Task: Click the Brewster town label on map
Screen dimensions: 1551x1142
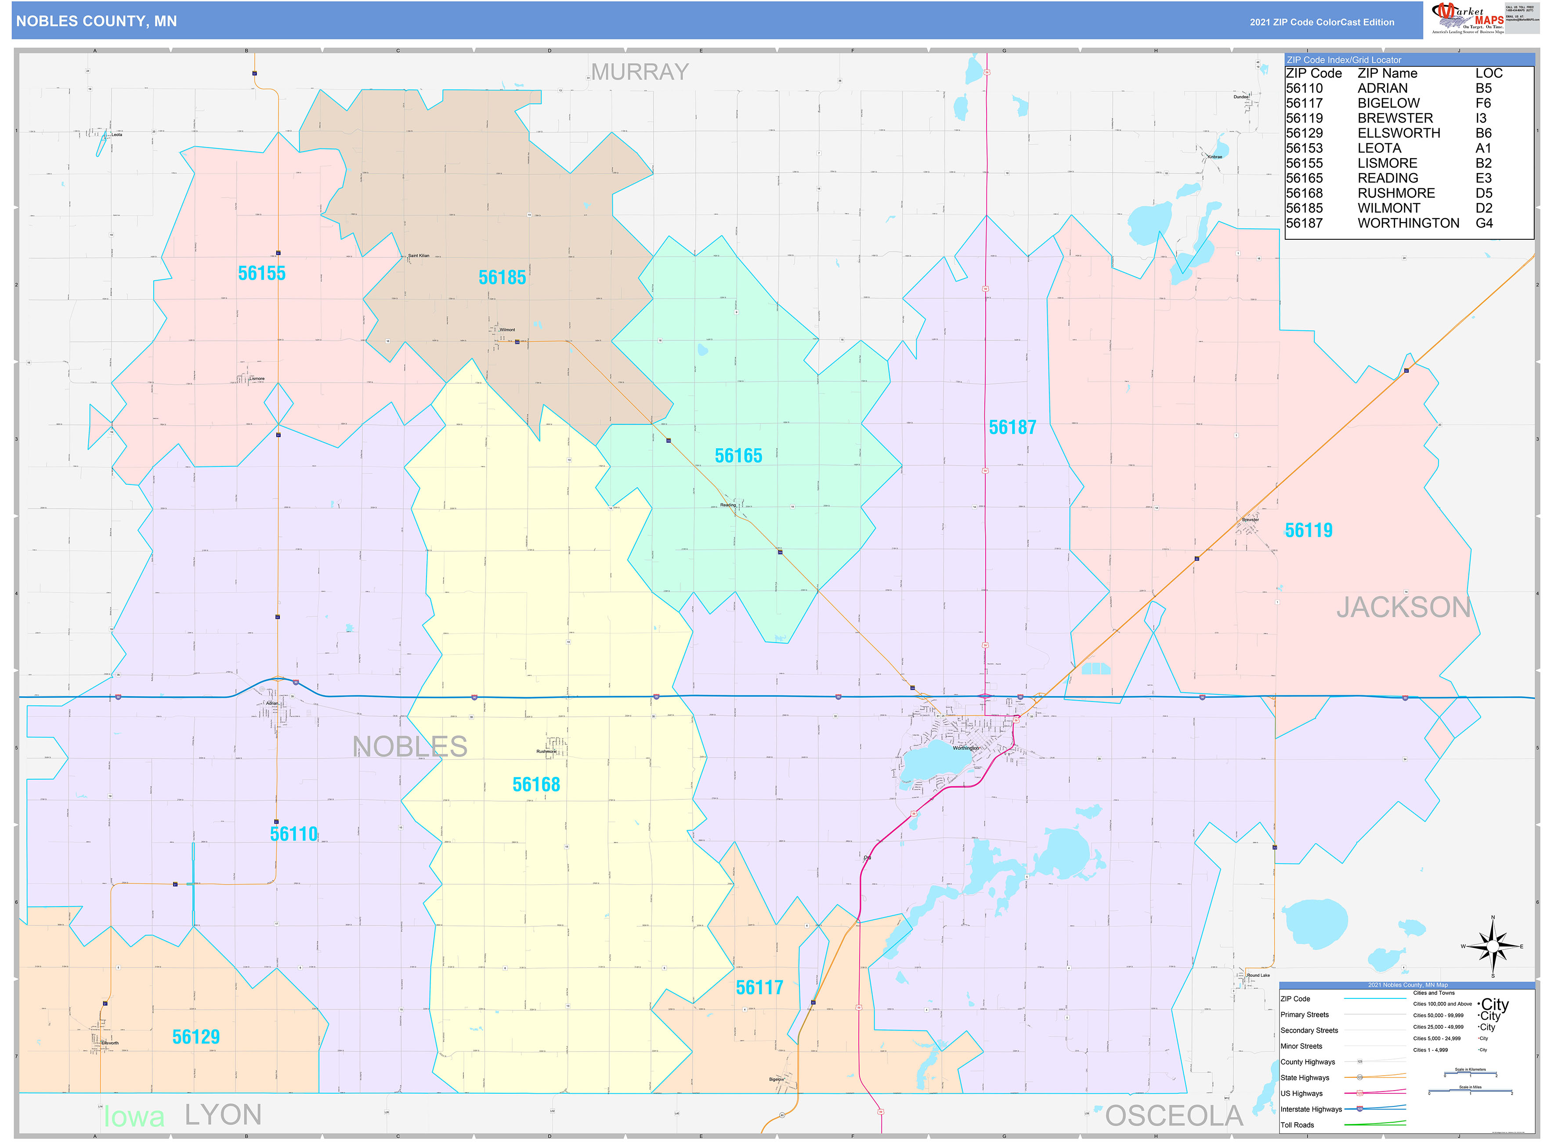Action: click(1251, 519)
